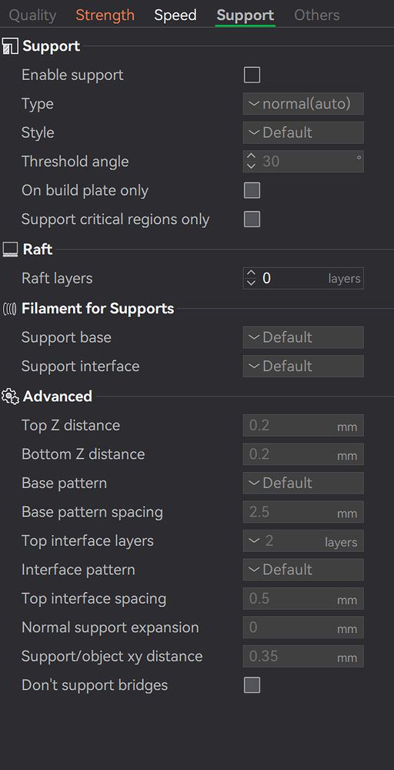Click the Support/object xy distance label

112,657
